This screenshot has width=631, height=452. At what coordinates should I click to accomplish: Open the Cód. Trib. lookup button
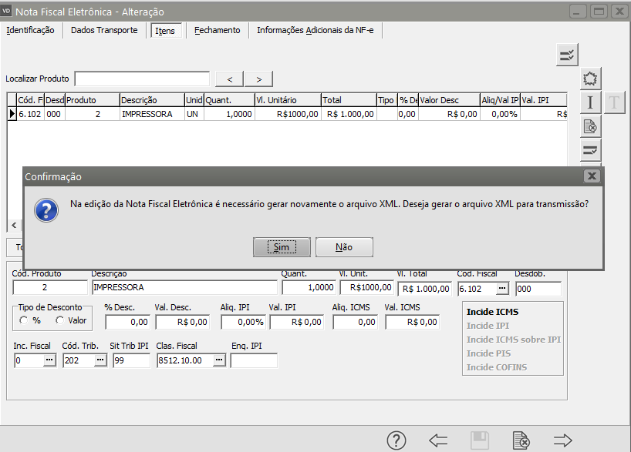(100, 360)
